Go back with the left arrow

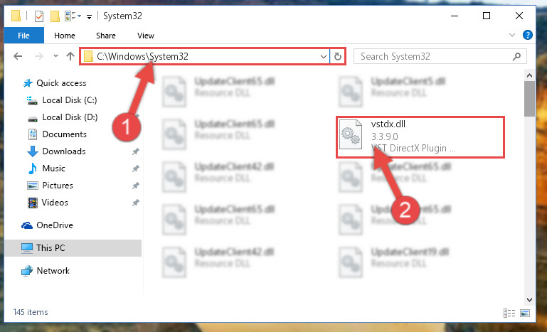tap(18, 56)
